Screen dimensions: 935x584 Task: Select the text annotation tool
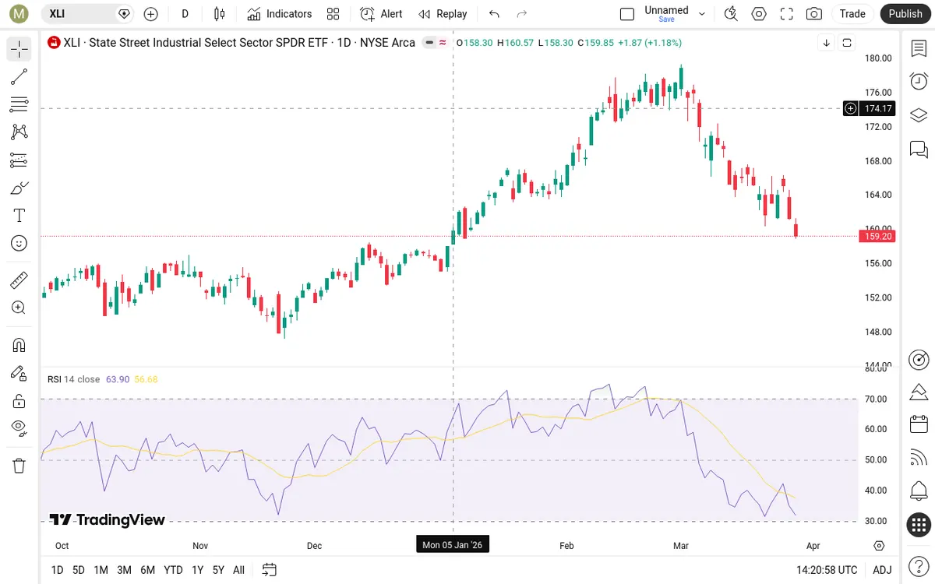tap(19, 216)
